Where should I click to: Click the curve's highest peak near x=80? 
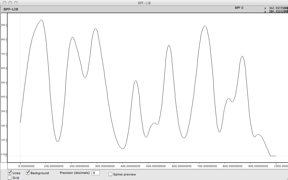(x=41, y=20)
